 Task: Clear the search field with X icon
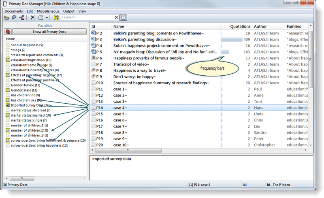click(x=117, y=17)
